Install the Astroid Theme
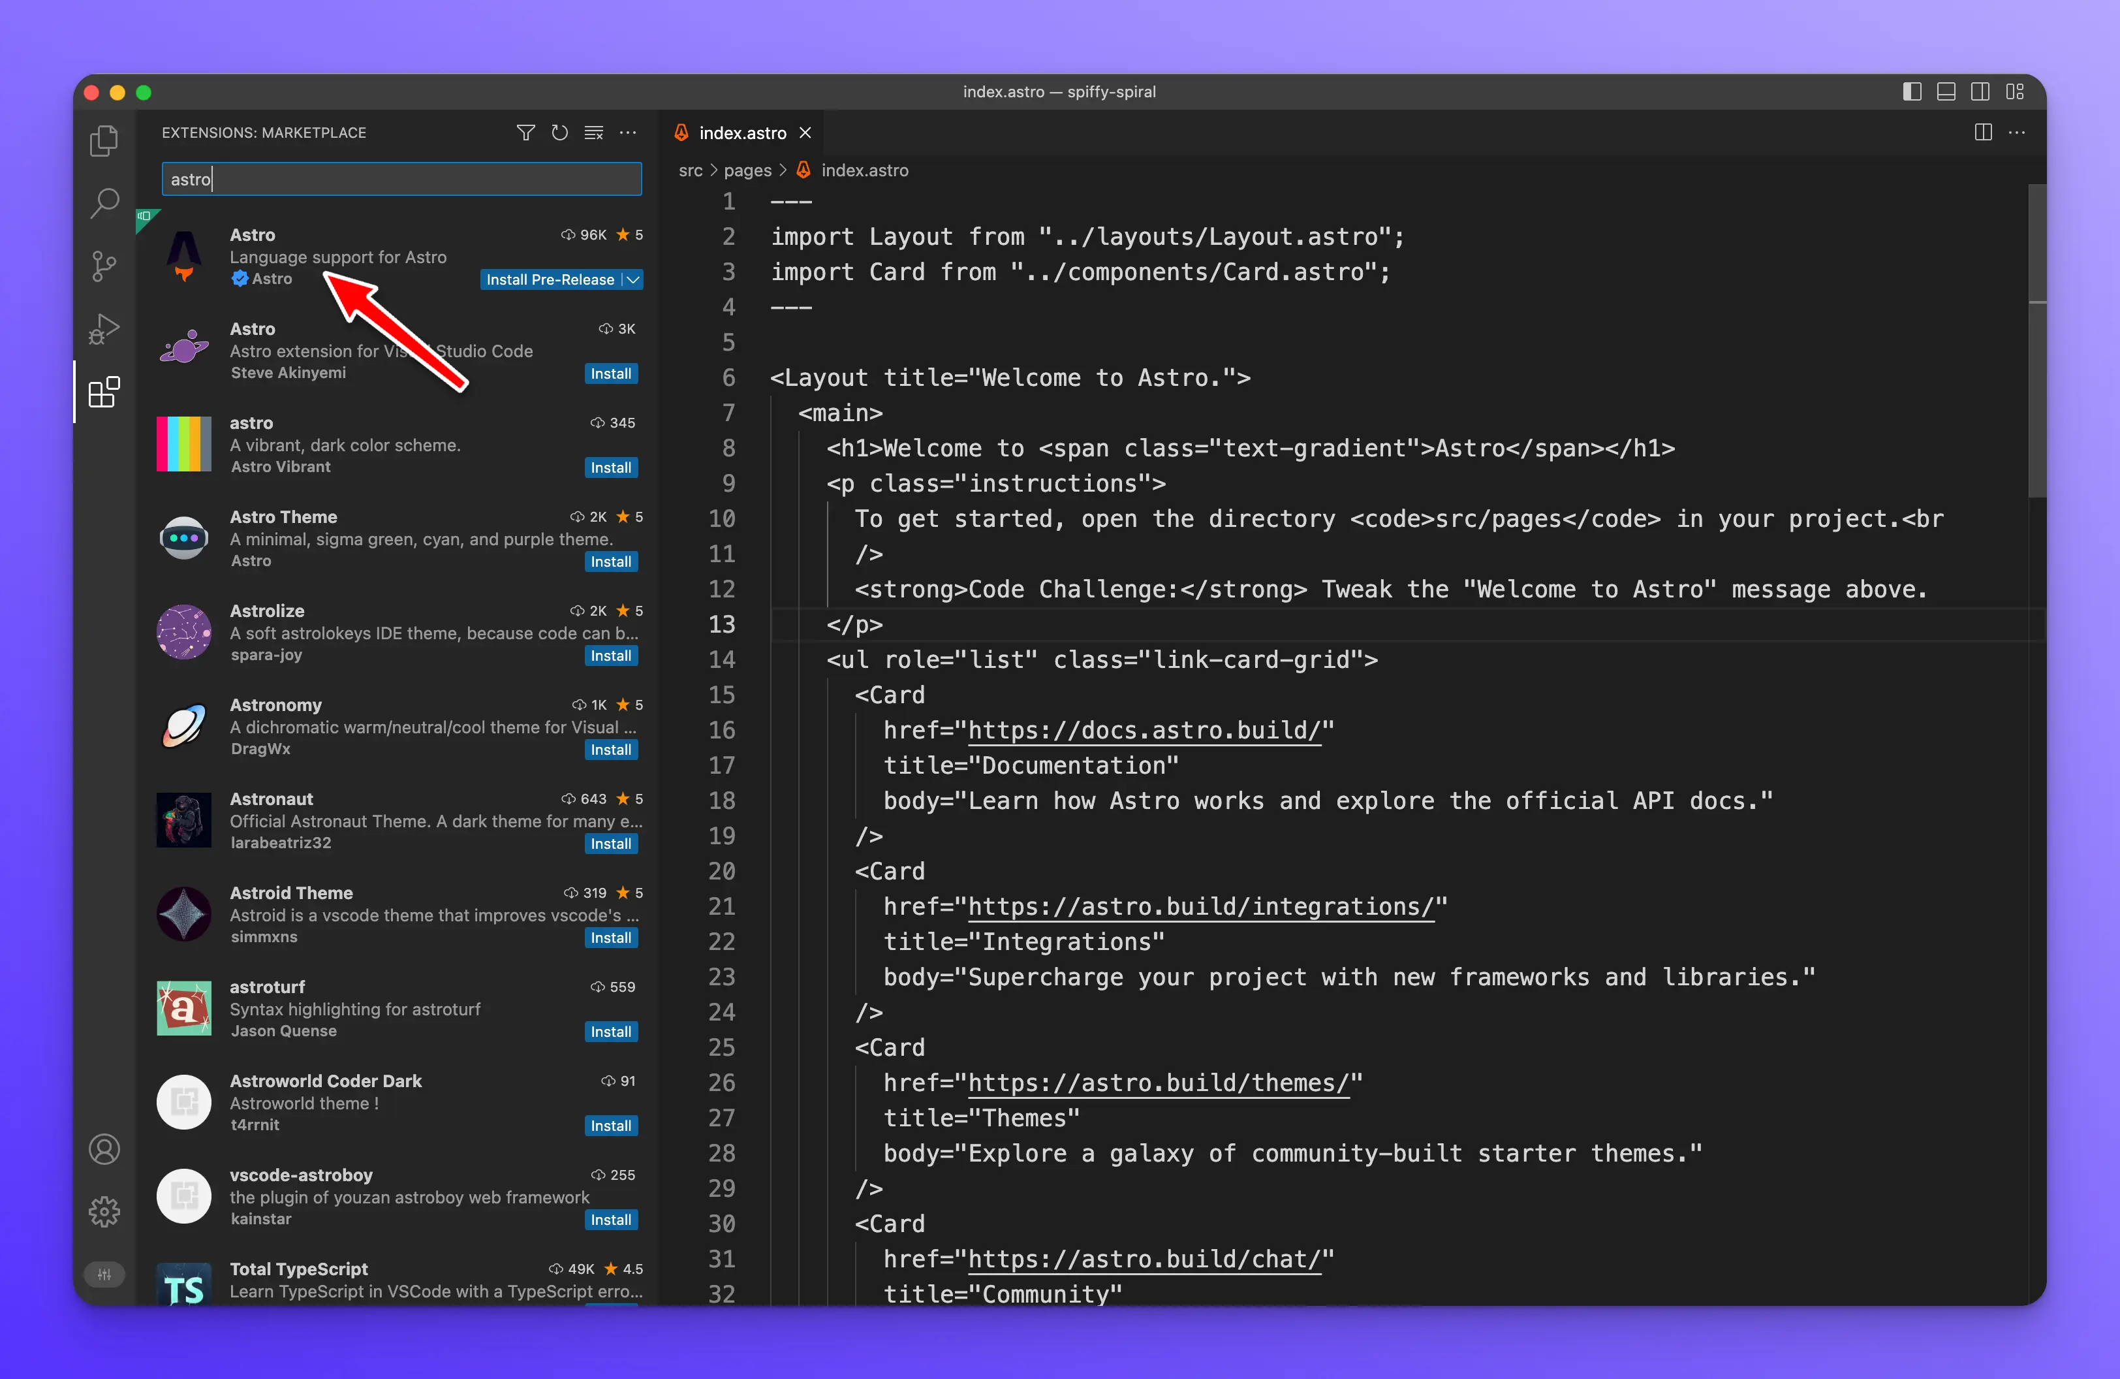 click(611, 938)
